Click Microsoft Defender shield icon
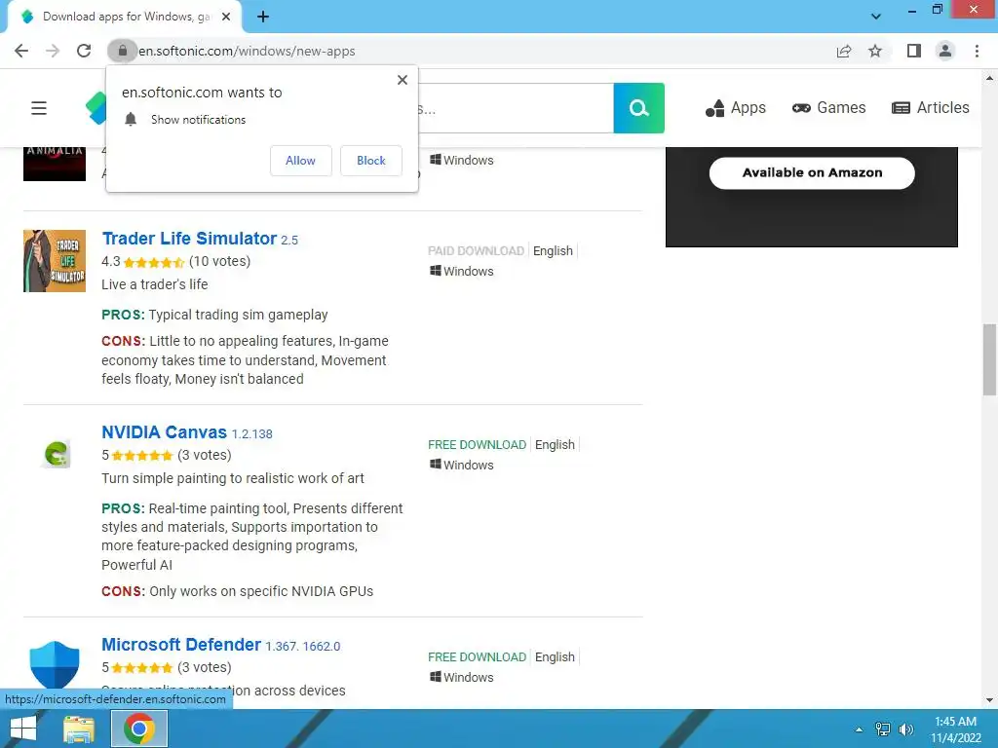This screenshot has width=998, height=748. point(55,664)
